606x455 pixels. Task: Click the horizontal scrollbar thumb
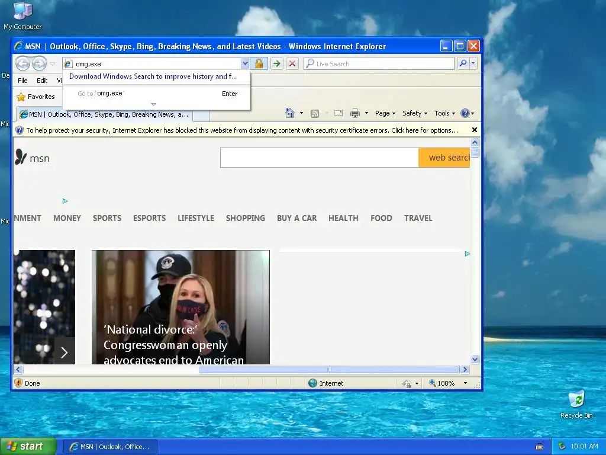[x=329, y=370]
